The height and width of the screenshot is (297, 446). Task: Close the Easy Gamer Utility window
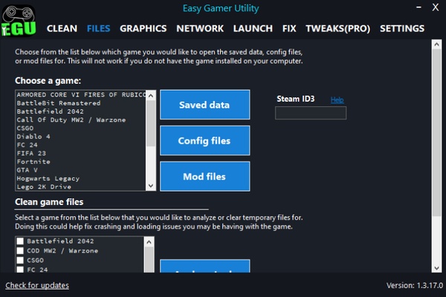click(436, 7)
